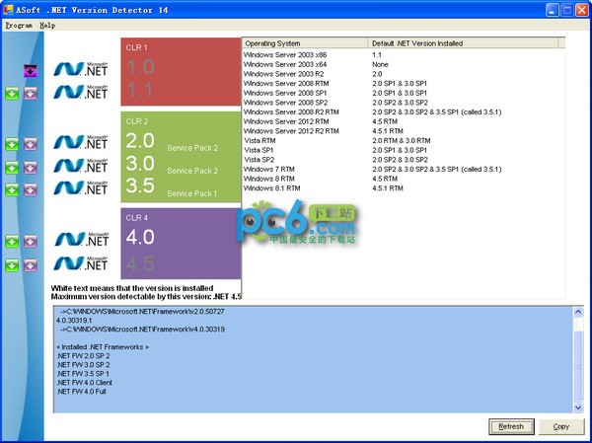Click the Microsoft .NET logo beside version 1.1
This screenshot has width=592, height=443.
(x=81, y=92)
